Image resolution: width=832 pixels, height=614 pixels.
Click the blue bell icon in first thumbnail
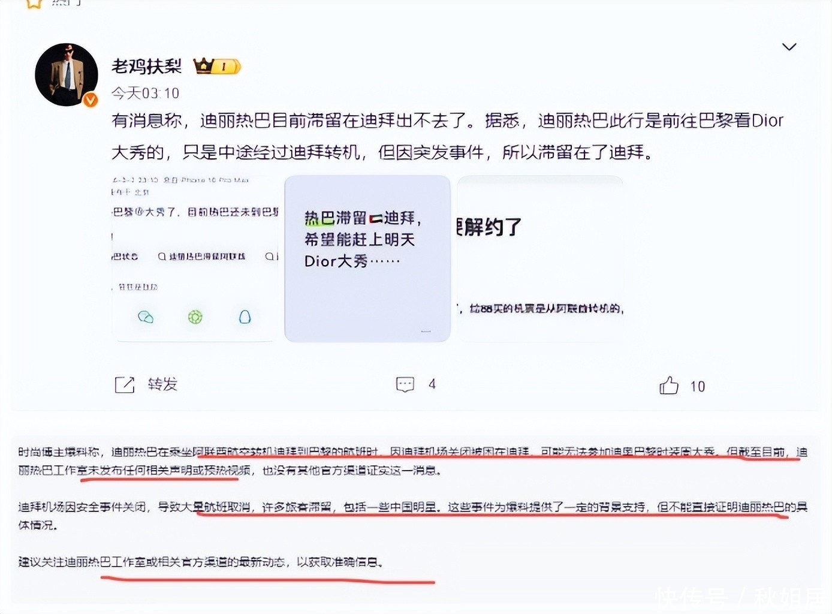[245, 317]
